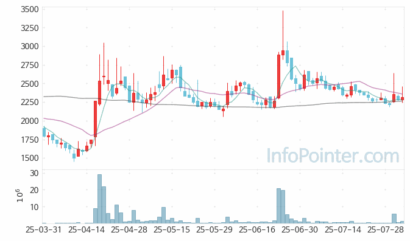Click the 3250 price axis label
The width and height of the screenshot is (410, 241).
[x=30, y=28]
